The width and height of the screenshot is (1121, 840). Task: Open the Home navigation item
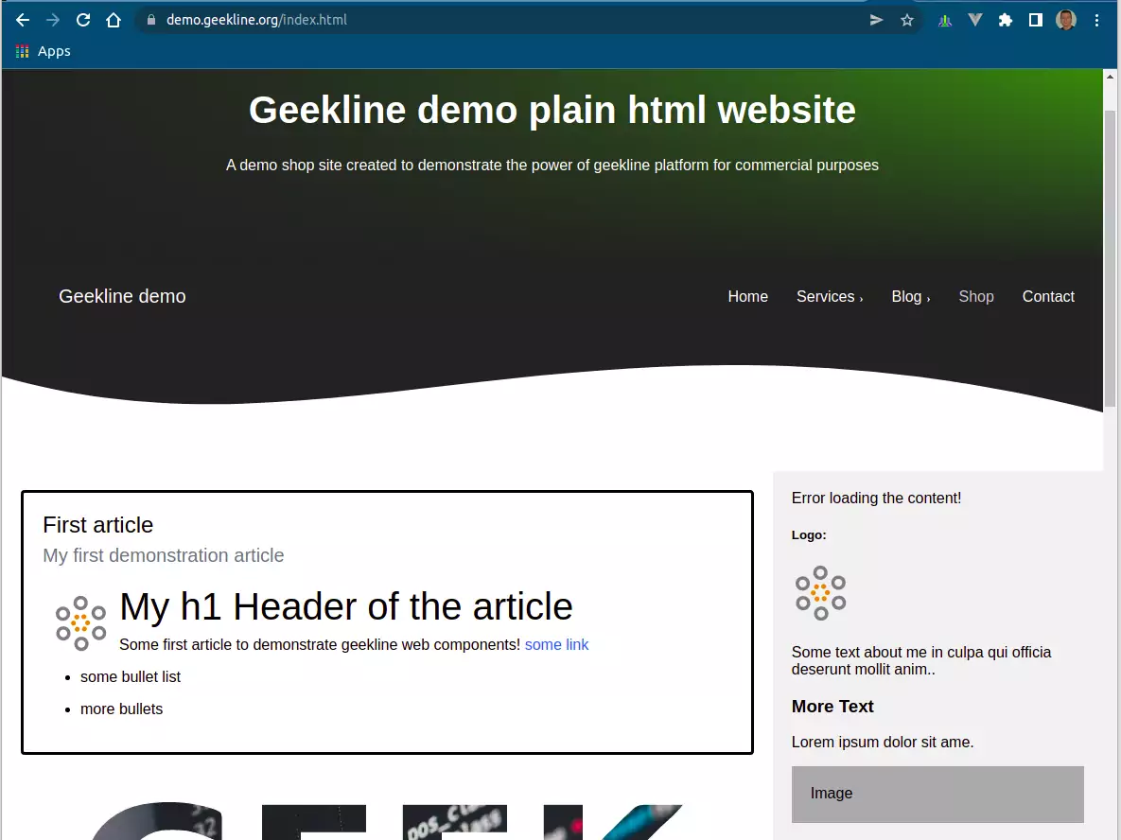(x=748, y=296)
